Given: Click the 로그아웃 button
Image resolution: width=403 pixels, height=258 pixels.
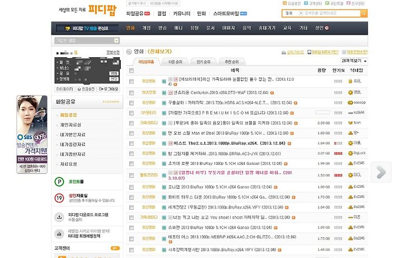Looking at the screenshot, I should (x=109, y=89).
